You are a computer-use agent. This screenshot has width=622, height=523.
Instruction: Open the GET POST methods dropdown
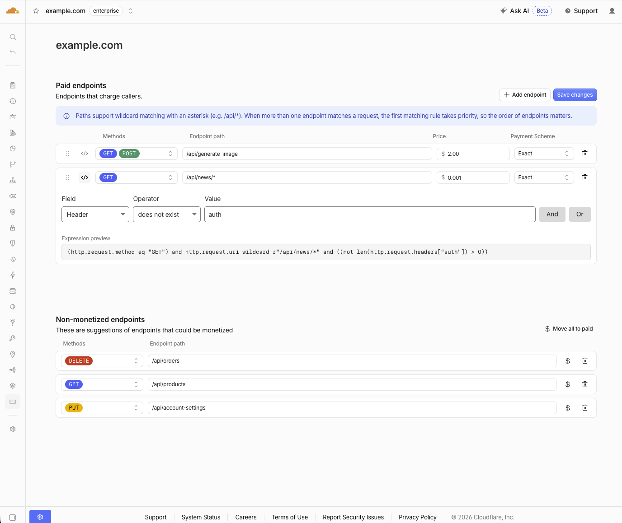(x=137, y=154)
